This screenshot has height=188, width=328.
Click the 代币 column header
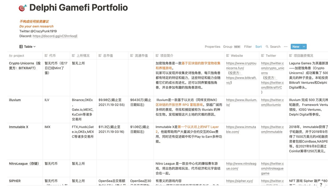[x=56, y=56]
